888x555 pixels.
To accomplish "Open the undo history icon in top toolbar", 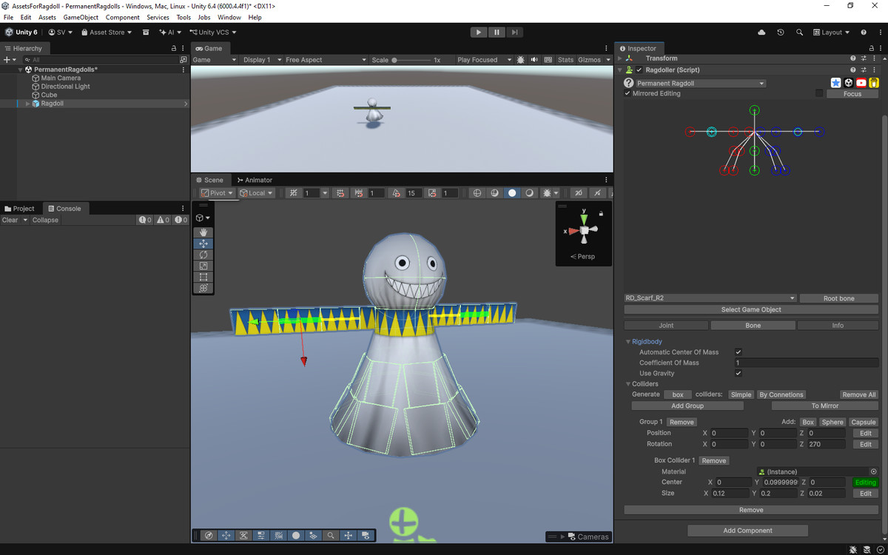I will coord(781,33).
